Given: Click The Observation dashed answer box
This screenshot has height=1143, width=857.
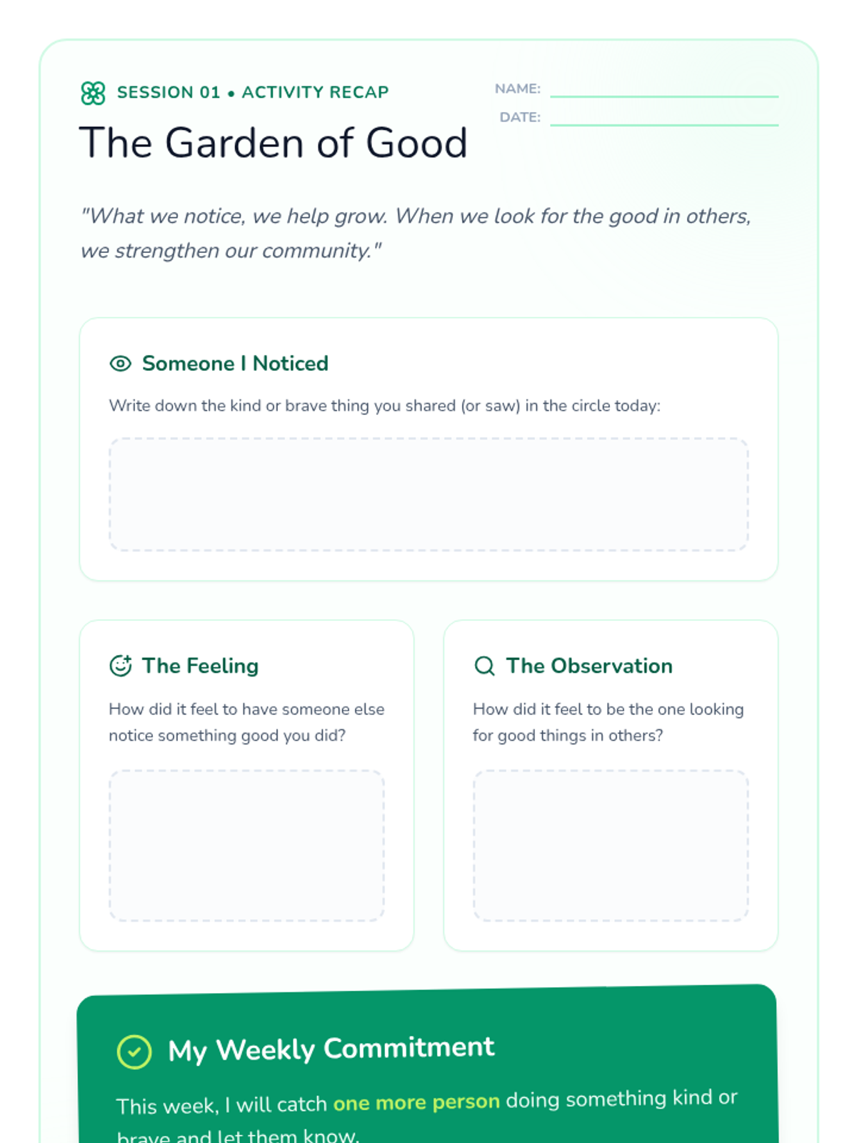Looking at the screenshot, I should point(611,845).
